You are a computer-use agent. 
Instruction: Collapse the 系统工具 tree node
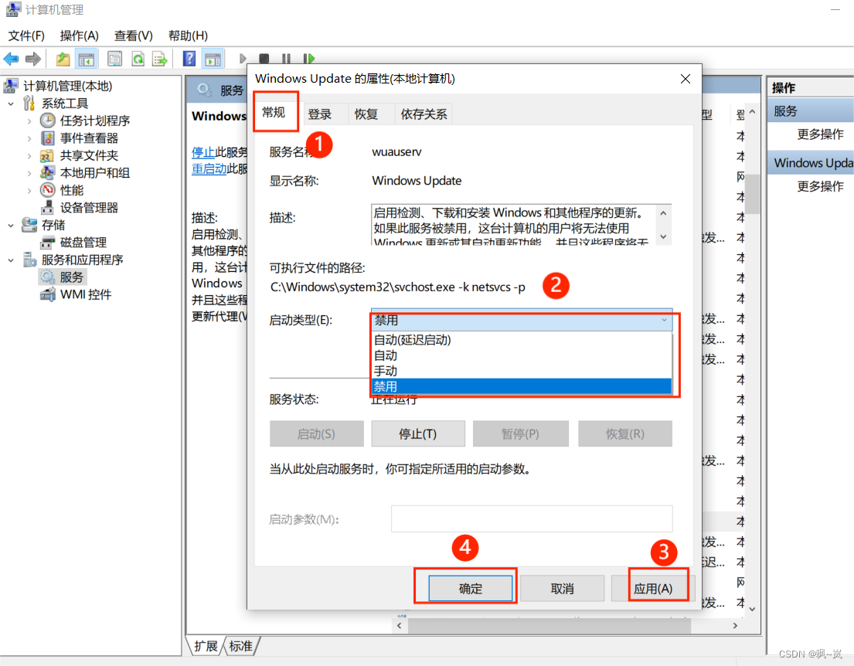[x=11, y=104]
